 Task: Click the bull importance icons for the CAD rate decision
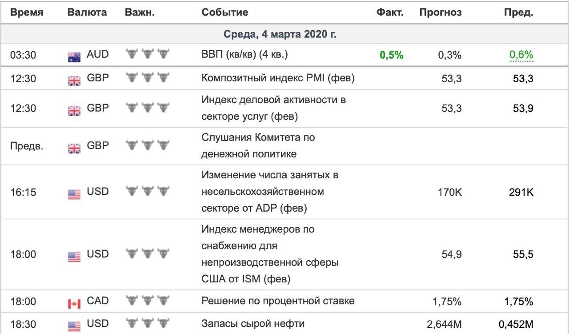tap(148, 301)
